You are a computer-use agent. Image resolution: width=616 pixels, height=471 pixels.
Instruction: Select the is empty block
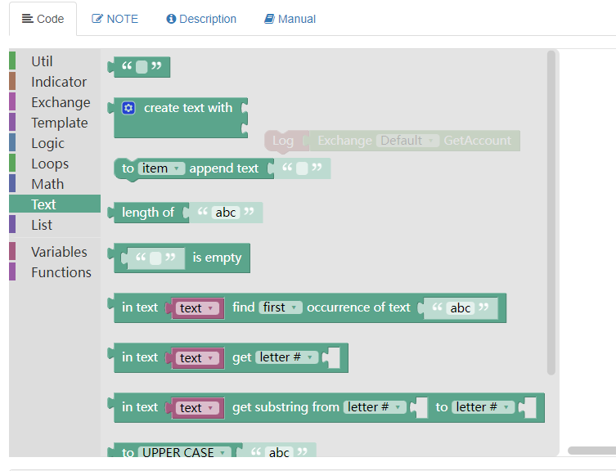[x=217, y=258]
